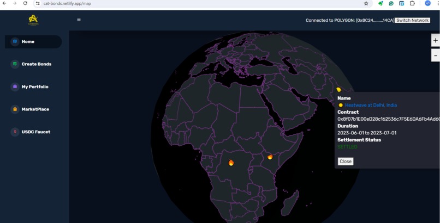Close the bond info popup

pos(346,161)
